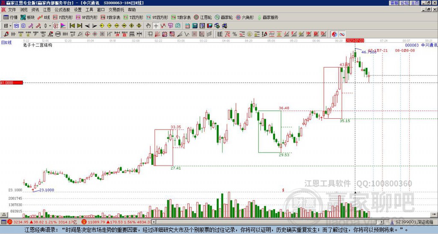Viewport: 438px width, 234px height.
Task: Open the 客服 link in title bar
Action: point(394,3)
